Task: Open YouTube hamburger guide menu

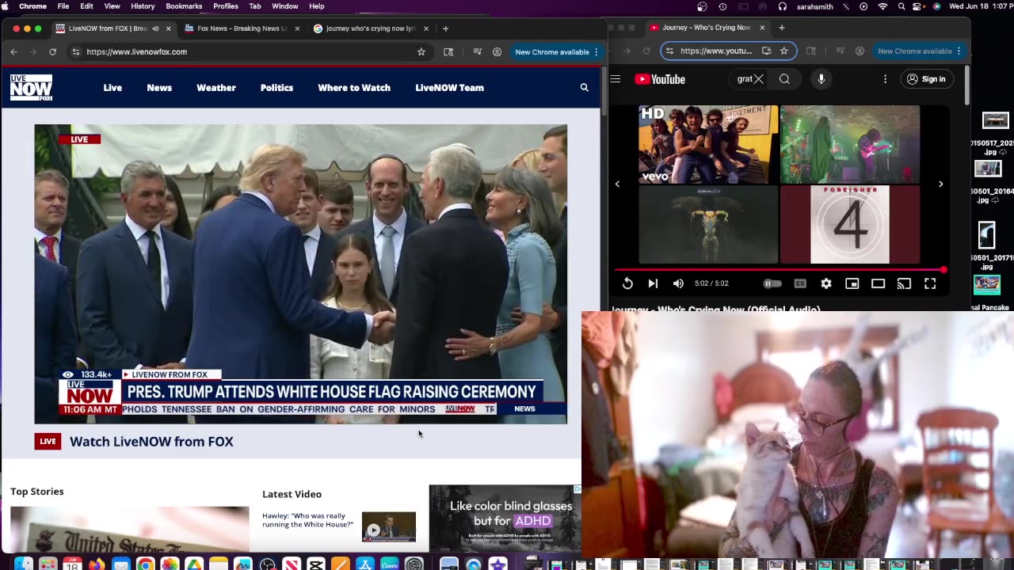Action: point(616,79)
